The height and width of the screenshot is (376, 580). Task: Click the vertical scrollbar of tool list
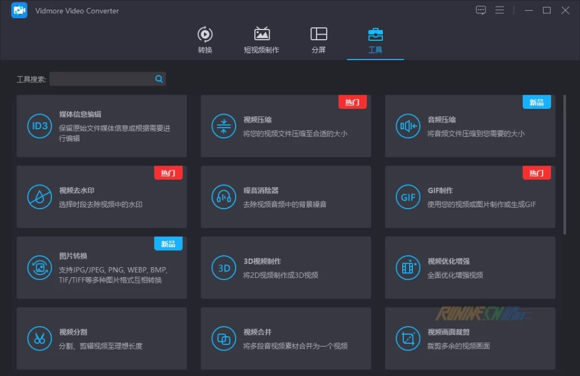point(564,164)
